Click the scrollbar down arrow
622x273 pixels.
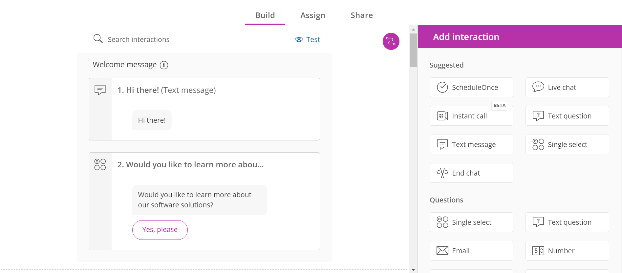click(x=413, y=269)
